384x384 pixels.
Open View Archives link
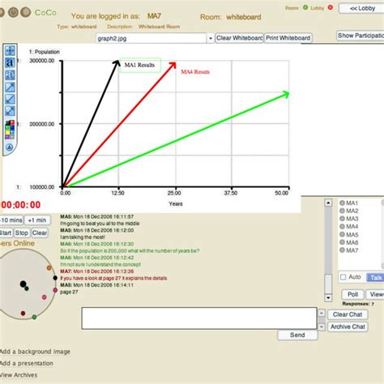click(19, 375)
